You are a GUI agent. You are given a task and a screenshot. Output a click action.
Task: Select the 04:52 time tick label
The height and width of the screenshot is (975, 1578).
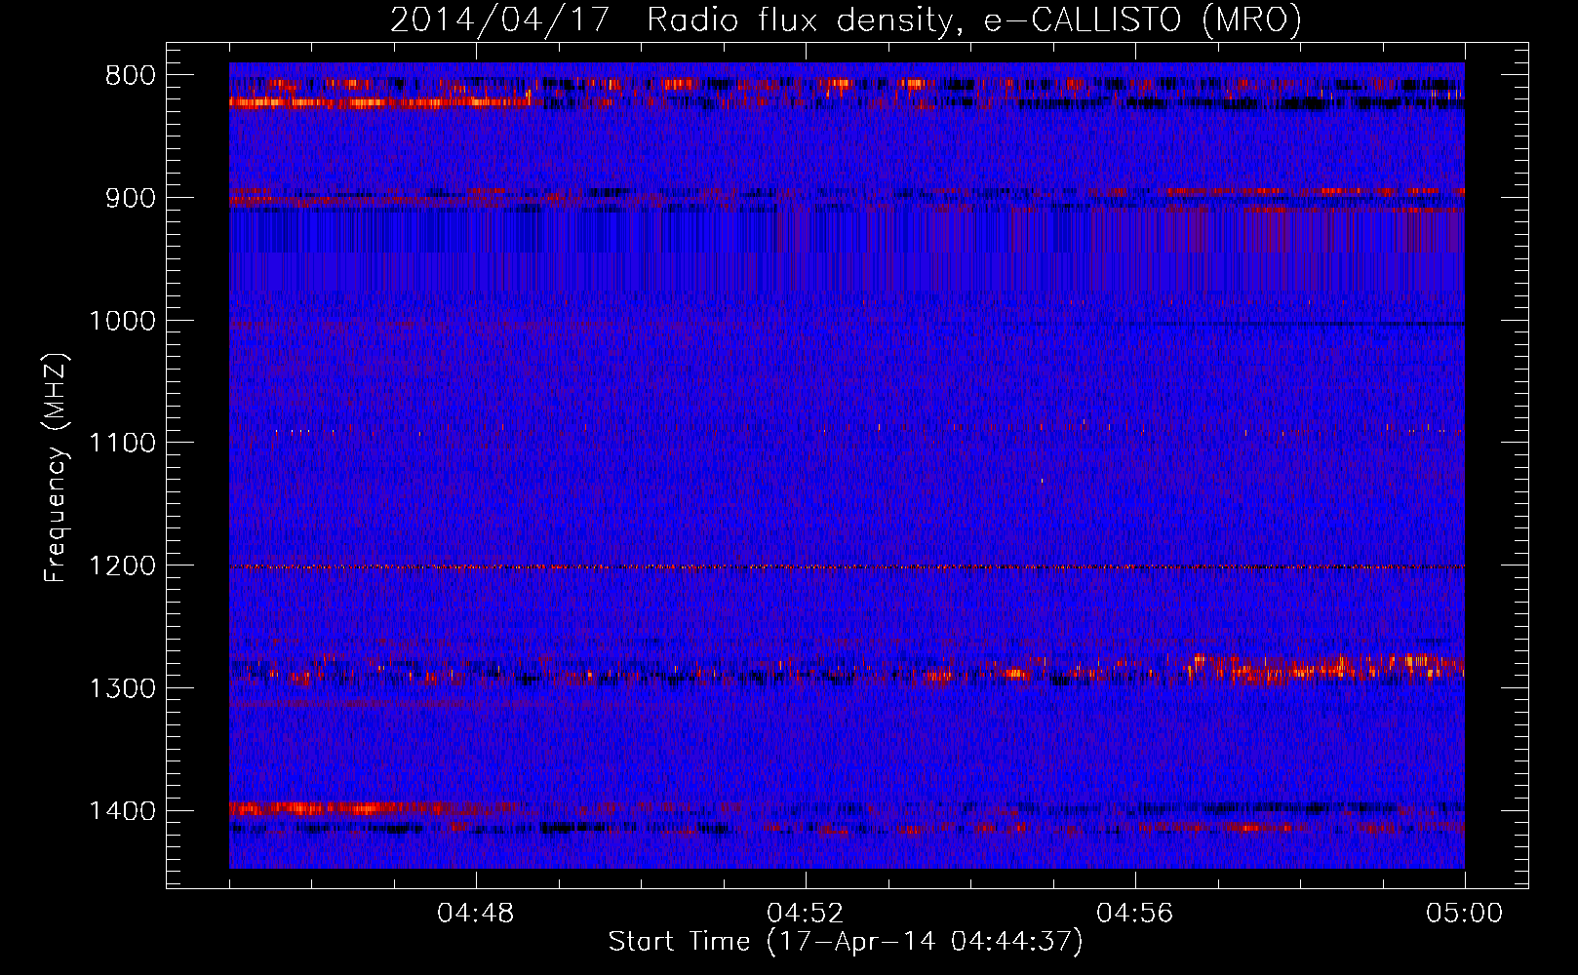[806, 914]
